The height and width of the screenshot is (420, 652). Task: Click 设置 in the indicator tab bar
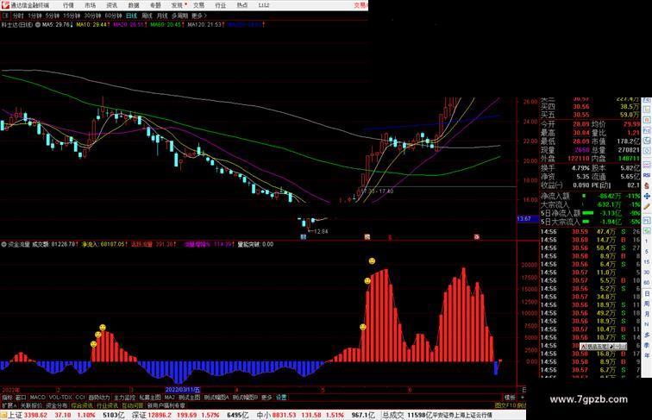point(281,398)
